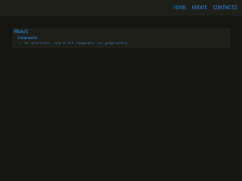Click the sentence about 8-Bit computers
242x181 pixels.
click(x=74, y=43)
